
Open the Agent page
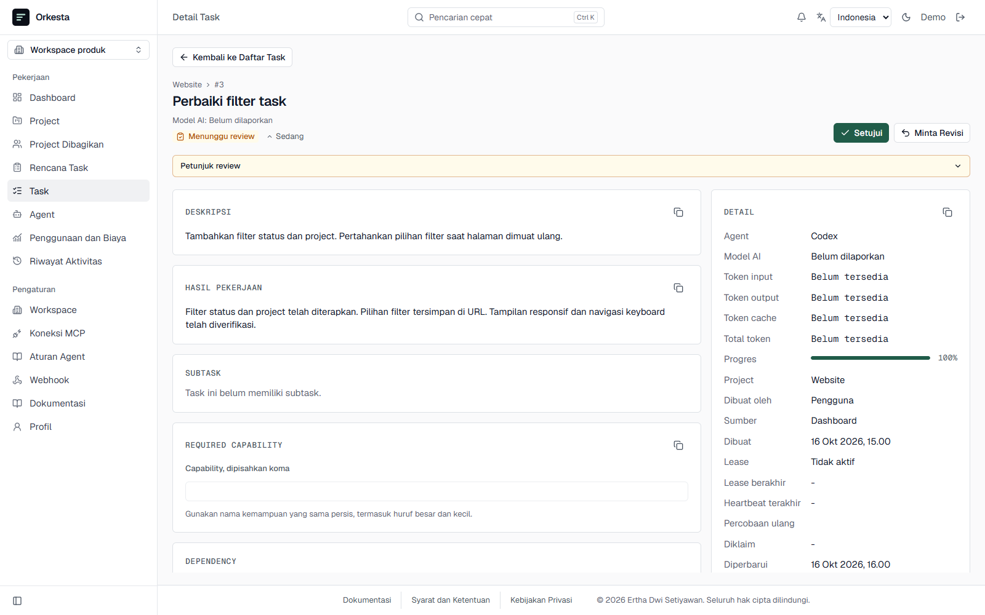click(78, 215)
